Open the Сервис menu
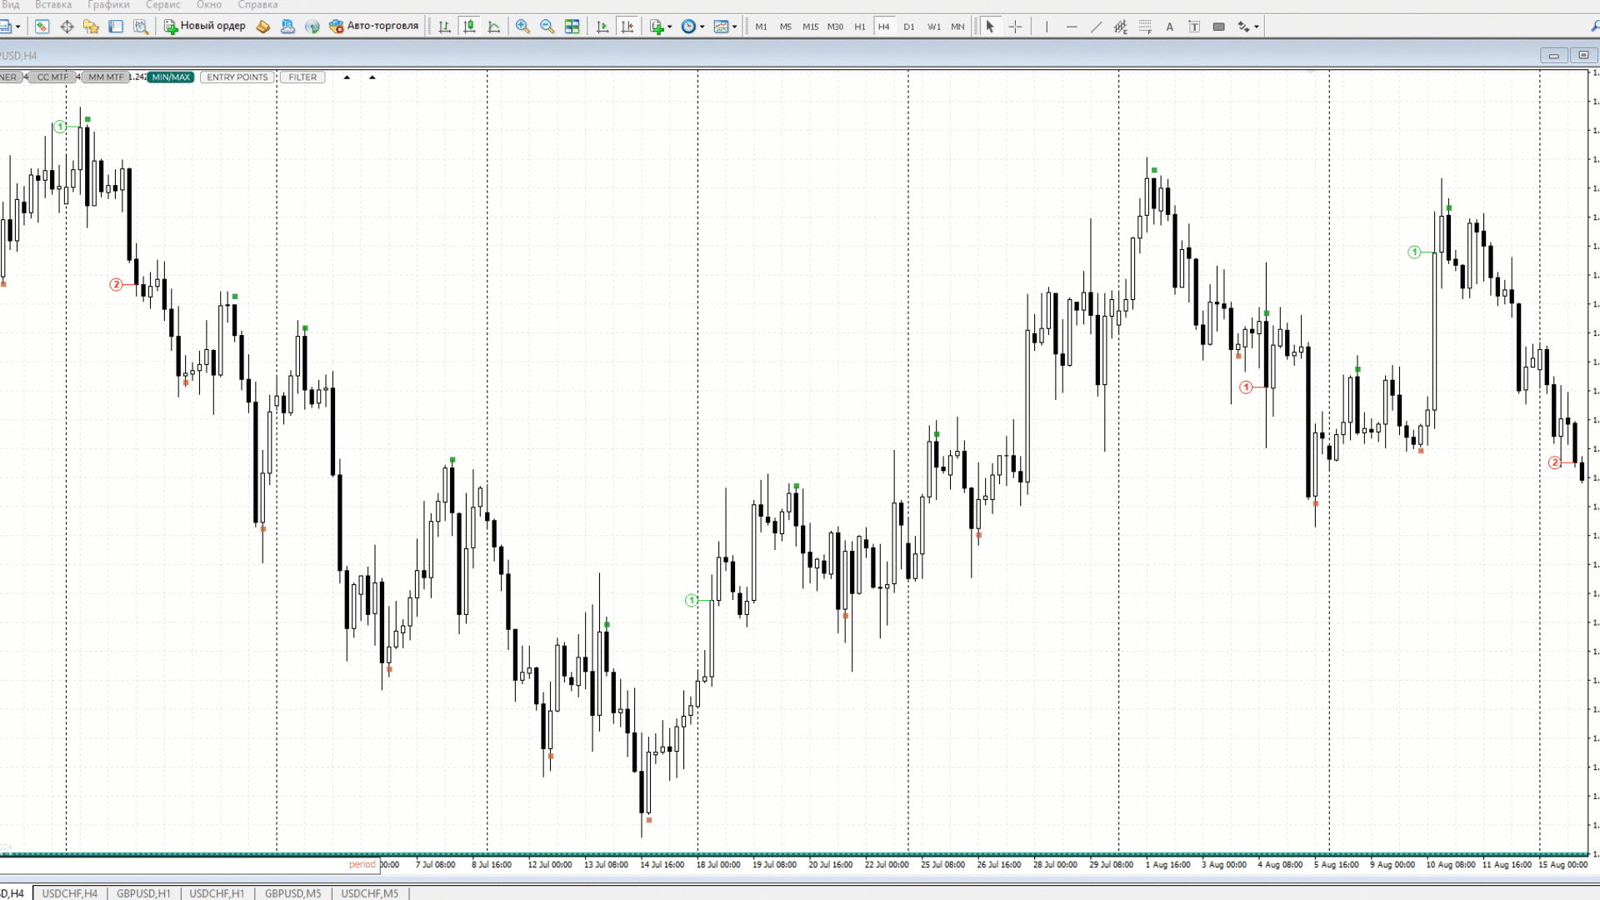Viewport: 1600px width, 900px height. coord(162,5)
